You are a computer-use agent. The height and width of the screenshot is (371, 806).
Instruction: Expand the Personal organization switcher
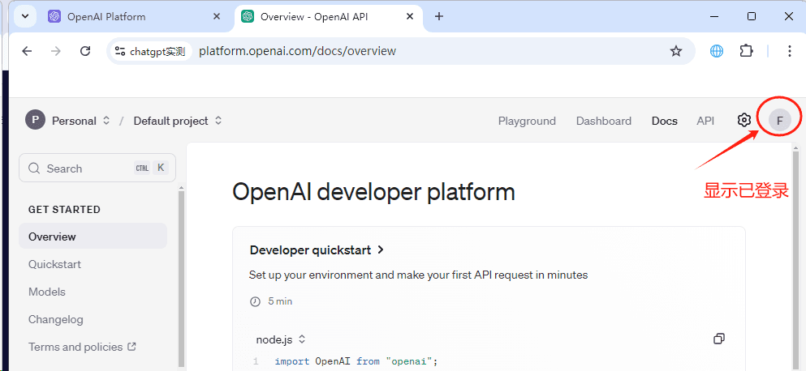(x=68, y=121)
